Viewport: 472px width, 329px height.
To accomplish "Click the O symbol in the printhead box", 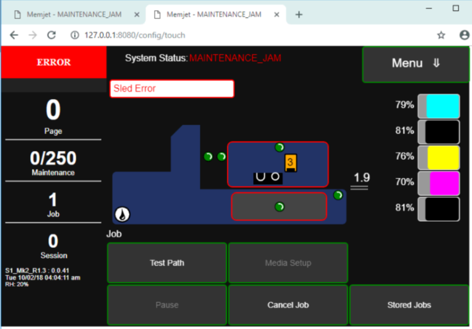I will (275, 177).
